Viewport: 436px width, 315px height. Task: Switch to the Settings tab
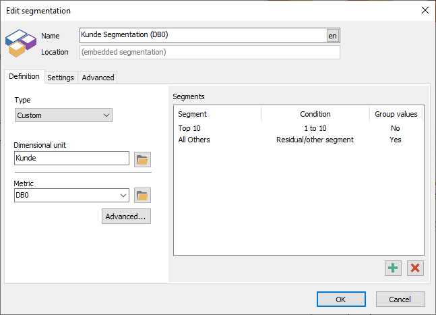pos(61,78)
